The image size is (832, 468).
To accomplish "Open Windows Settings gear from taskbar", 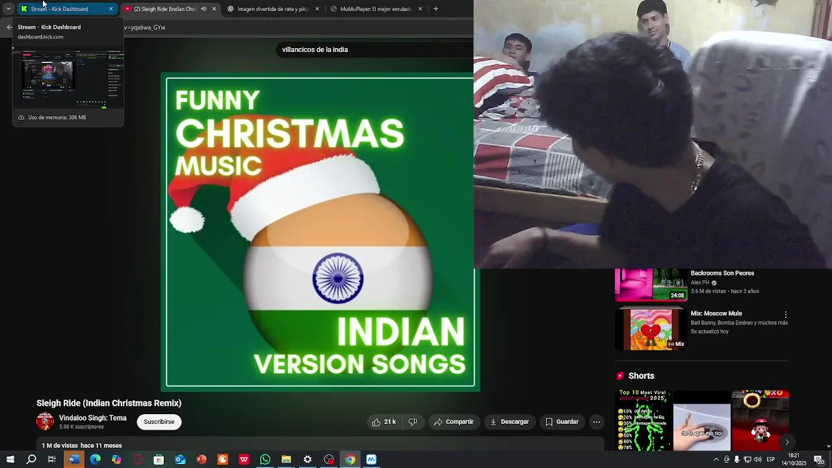I will (x=307, y=460).
